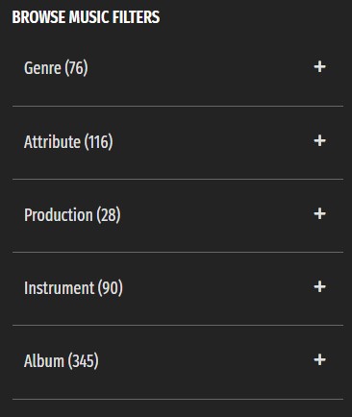Click the (345) count beside Album
This screenshot has width=352, height=417.
pyautogui.click(x=84, y=361)
